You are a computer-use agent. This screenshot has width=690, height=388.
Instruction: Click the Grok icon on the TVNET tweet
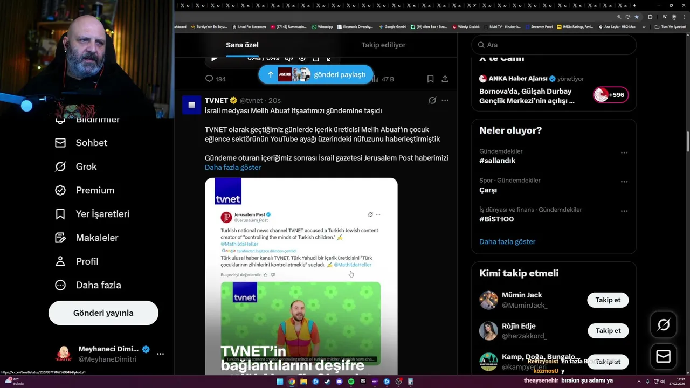(432, 101)
